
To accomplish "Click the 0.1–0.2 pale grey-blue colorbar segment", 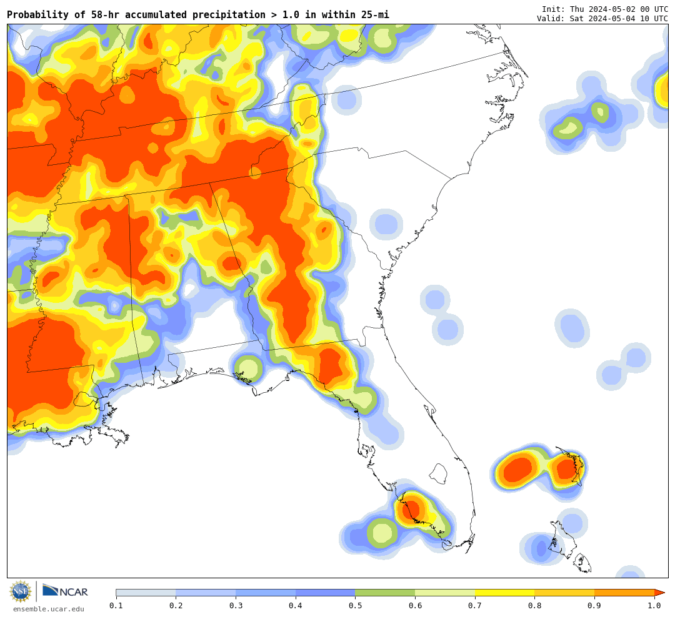I will pos(146,593).
